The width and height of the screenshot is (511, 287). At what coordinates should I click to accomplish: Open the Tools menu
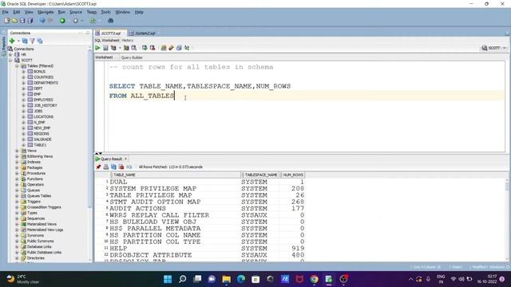click(x=105, y=12)
